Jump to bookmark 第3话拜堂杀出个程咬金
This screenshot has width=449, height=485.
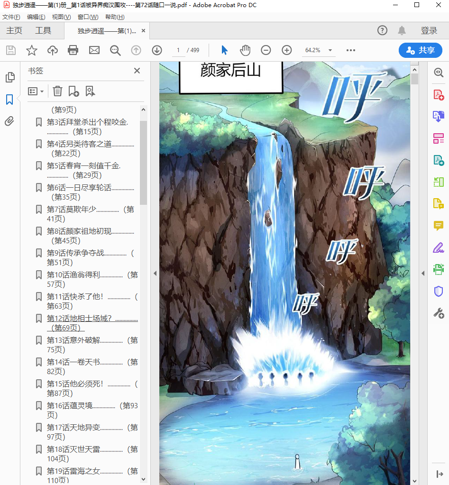[87, 127]
